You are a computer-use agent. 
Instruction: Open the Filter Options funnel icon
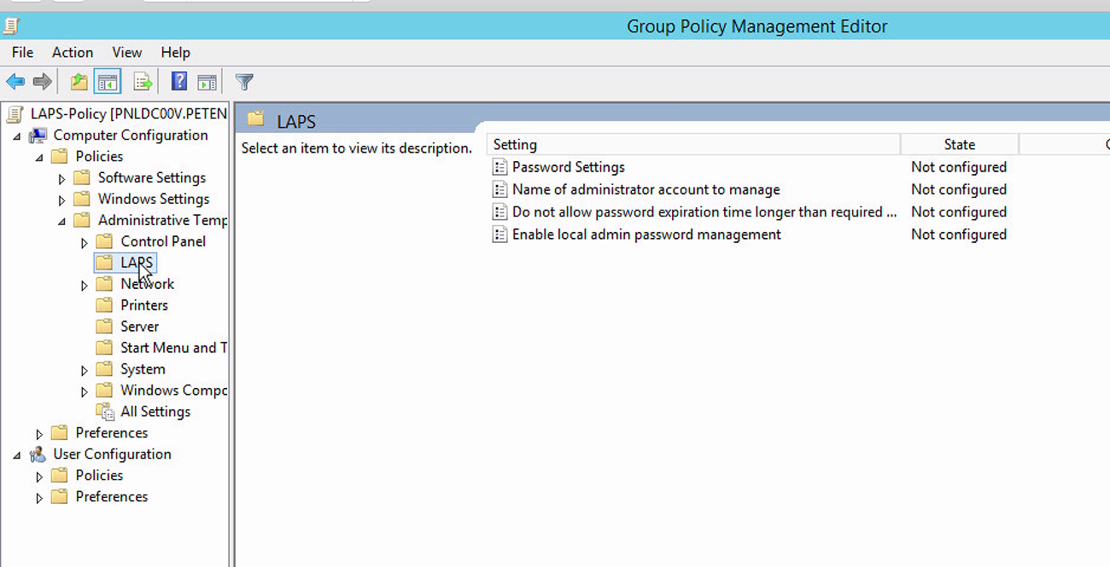[243, 81]
